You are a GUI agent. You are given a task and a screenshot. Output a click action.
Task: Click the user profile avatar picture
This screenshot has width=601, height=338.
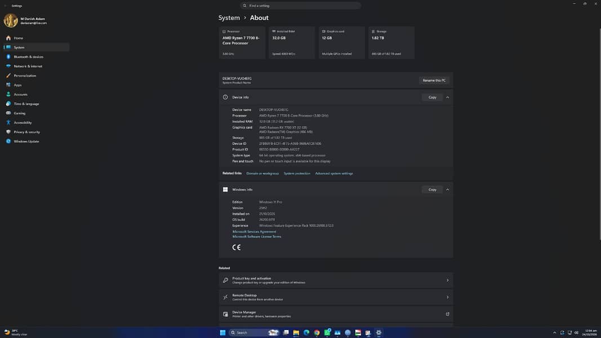11,21
